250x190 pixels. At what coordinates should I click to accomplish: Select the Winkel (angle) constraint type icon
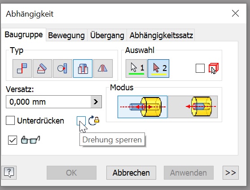(42, 68)
